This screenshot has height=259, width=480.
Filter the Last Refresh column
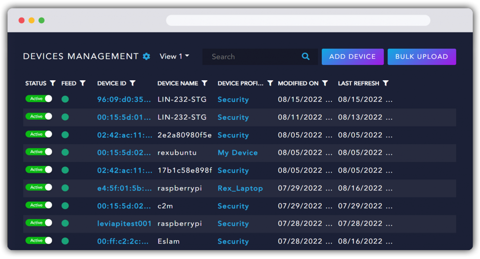(x=386, y=83)
